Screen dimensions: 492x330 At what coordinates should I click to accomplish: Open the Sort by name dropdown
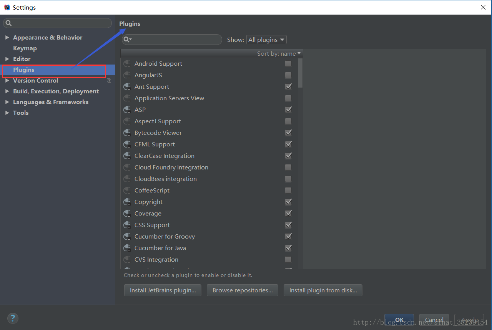[279, 54]
